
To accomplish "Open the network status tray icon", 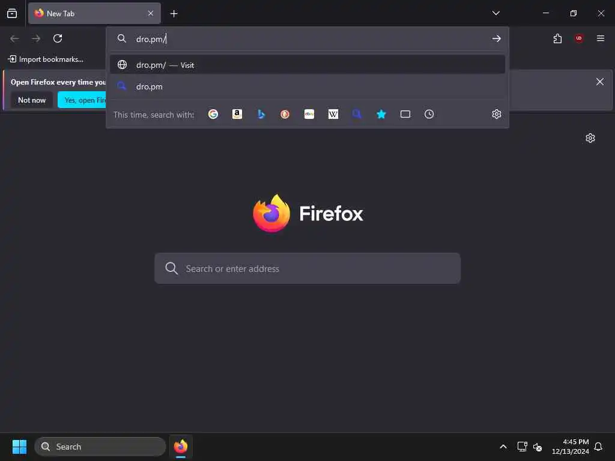I will 522,447.
